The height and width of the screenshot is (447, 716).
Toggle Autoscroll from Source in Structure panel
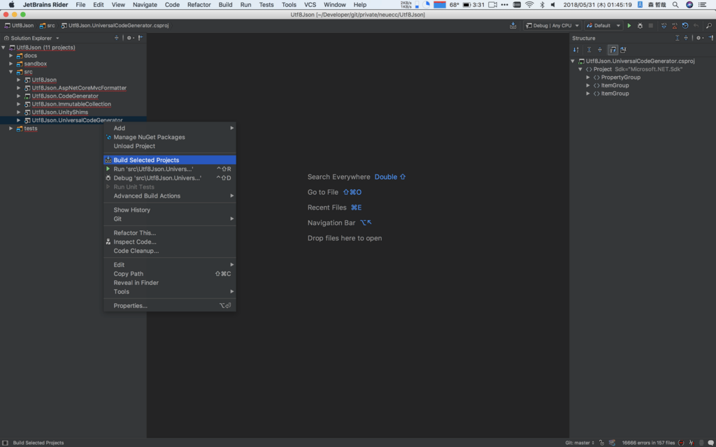(x=623, y=50)
